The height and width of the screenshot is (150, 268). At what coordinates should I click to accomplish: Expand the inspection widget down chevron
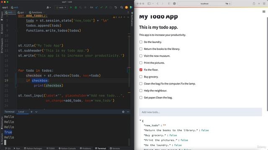pos(128,17)
